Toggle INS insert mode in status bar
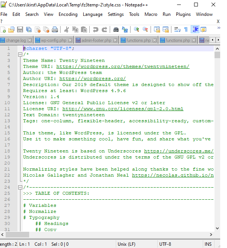 click(x=208, y=244)
